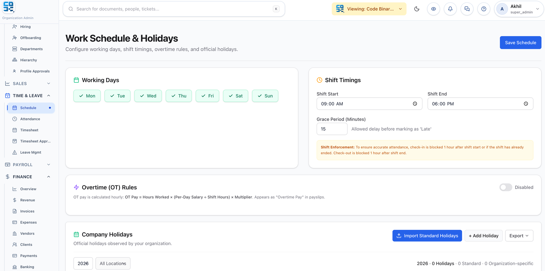Viewport: 545px width, 271px height.
Task: Click the Attendance clock icon
Action: point(15,119)
